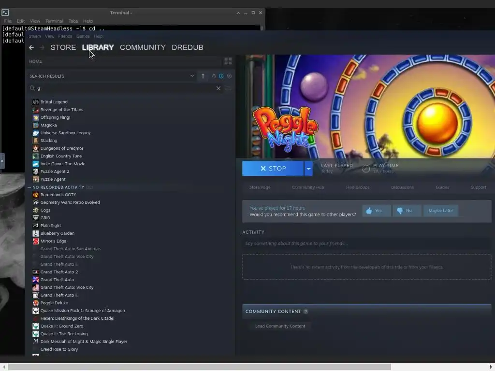Select the GRID game icon
The height and width of the screenshot is (371, 495).
(36, 218)
